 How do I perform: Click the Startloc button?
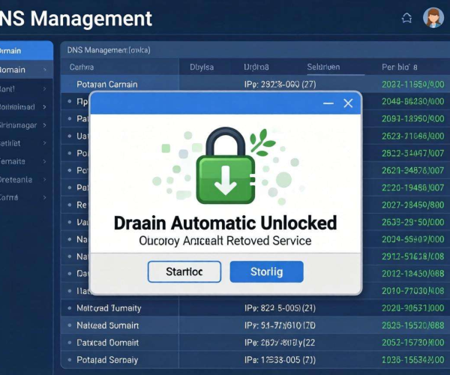(x=184, y=271)
